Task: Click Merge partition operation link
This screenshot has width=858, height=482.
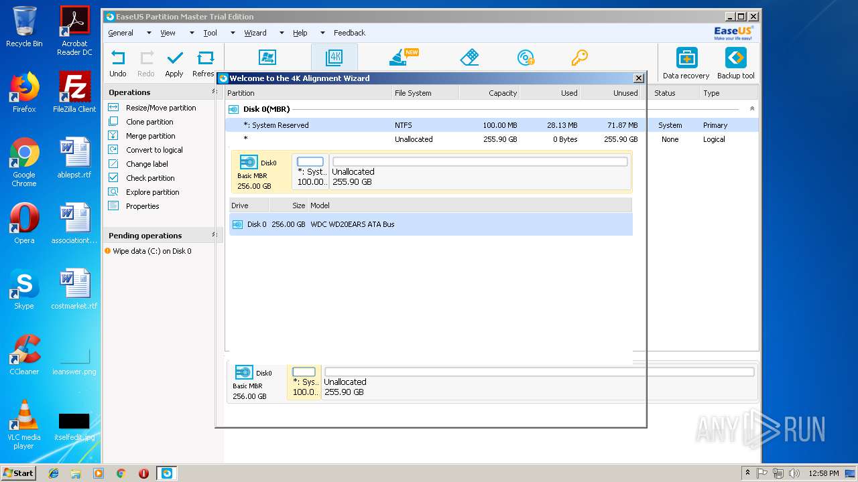Action: point(150,136)
